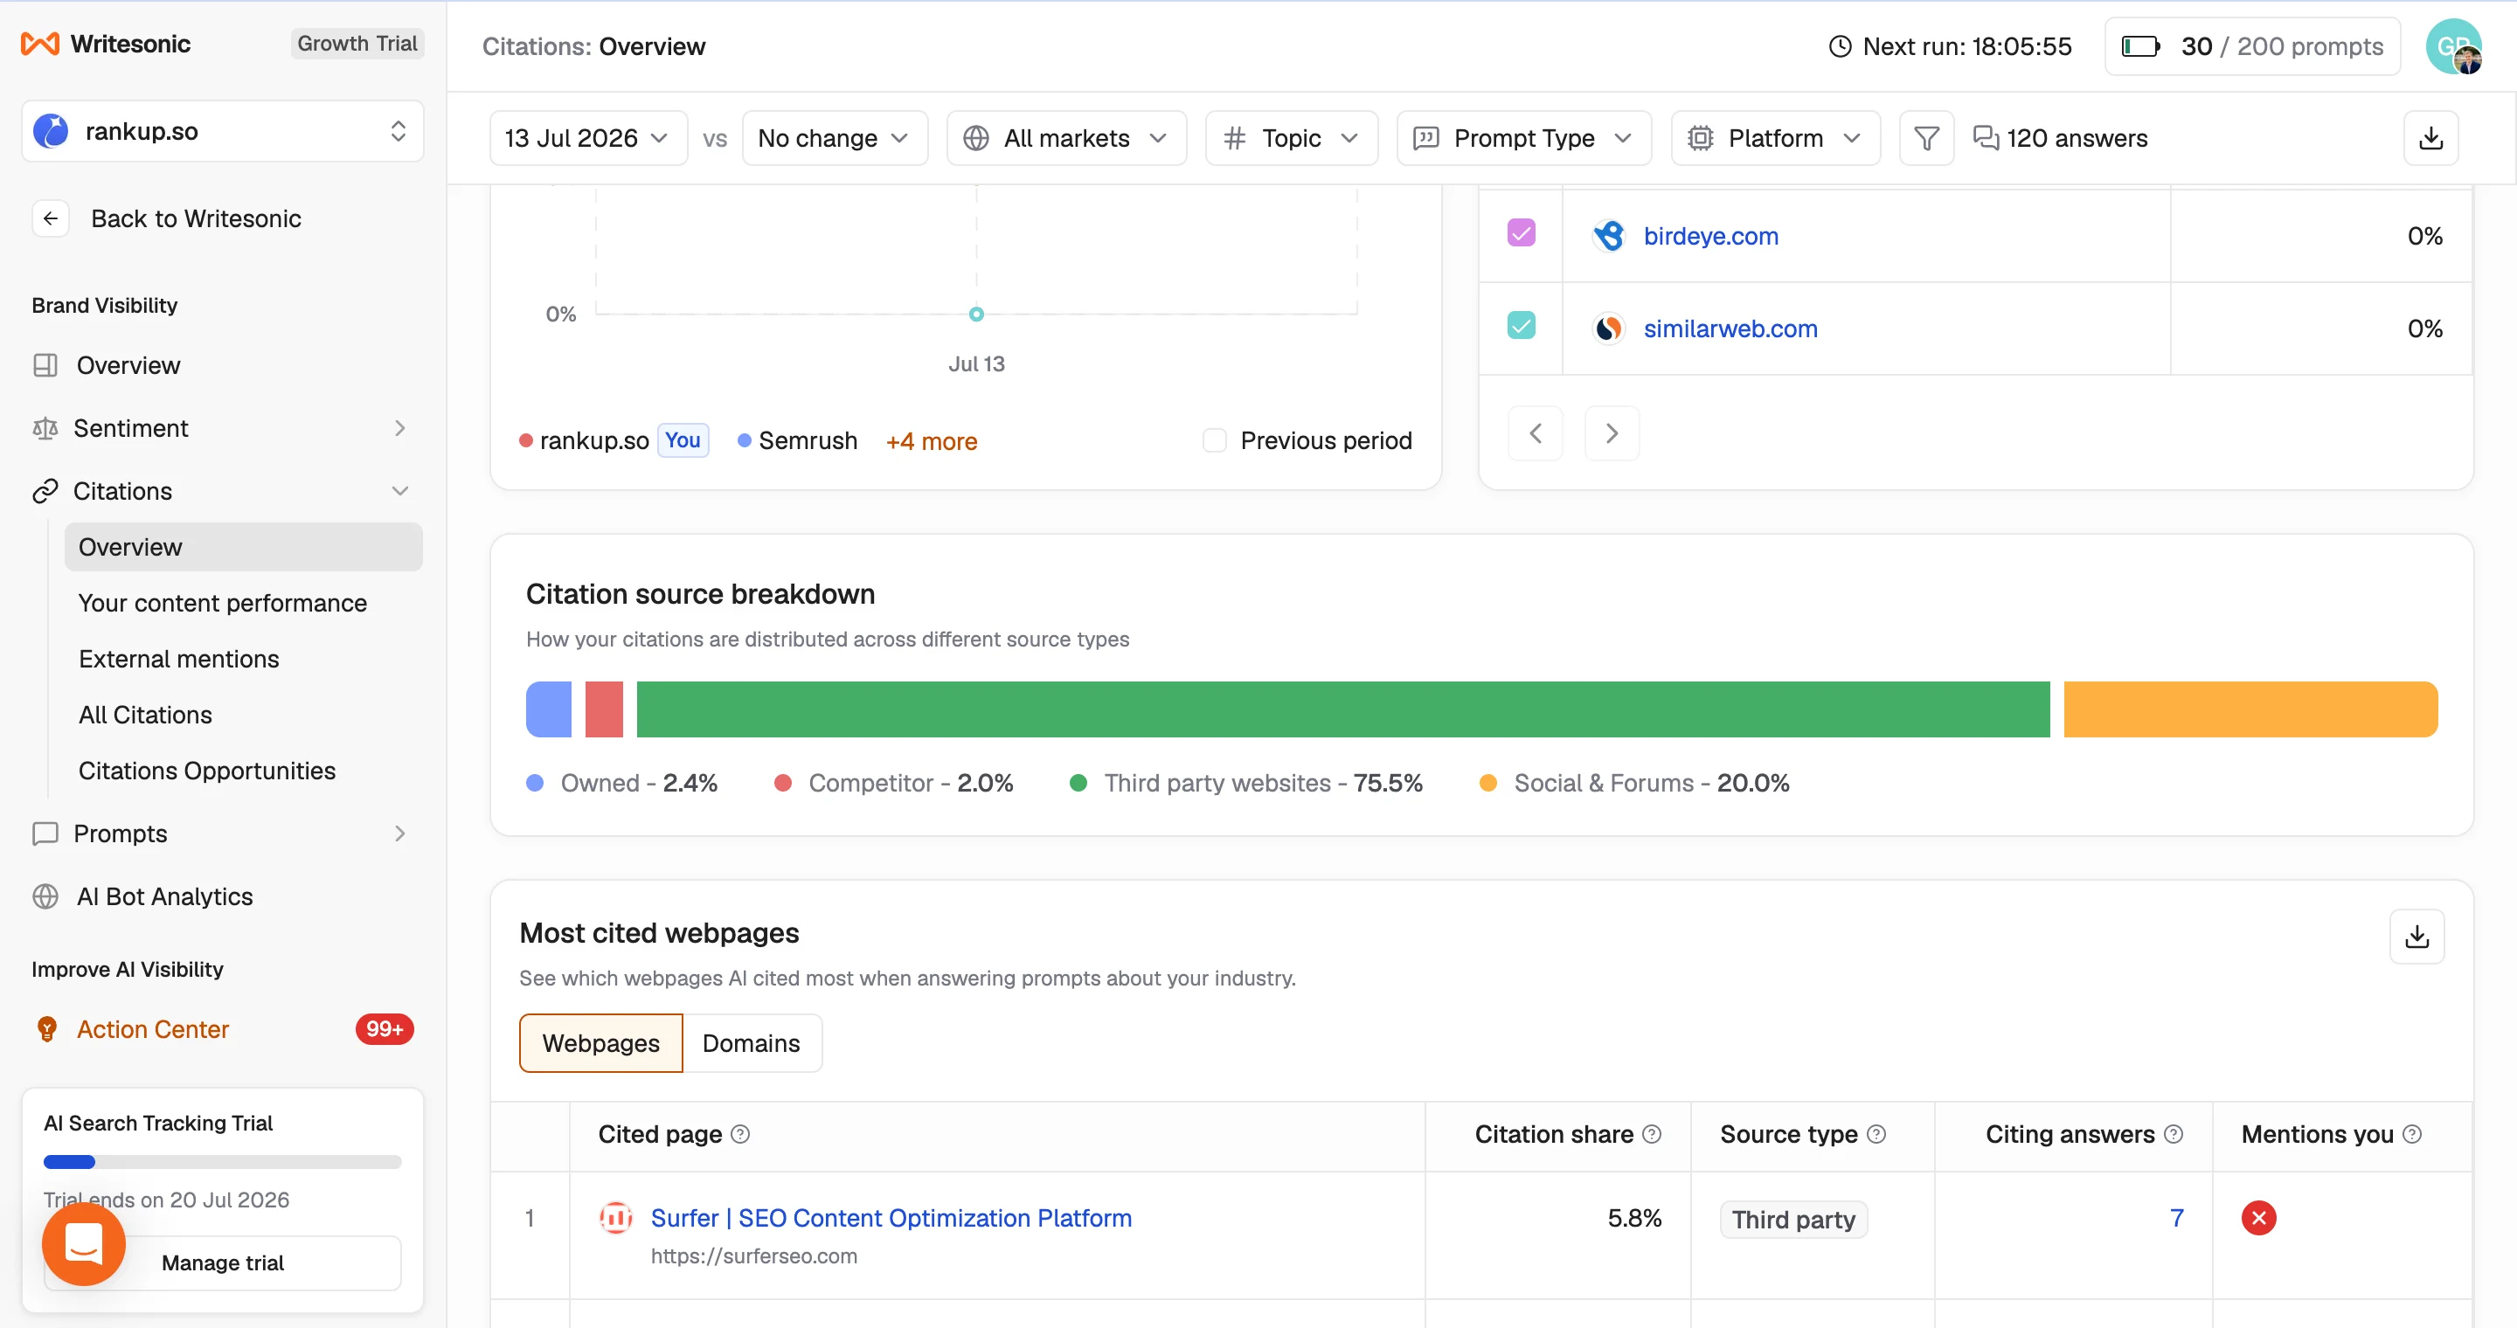Open All Citations page
The width and height of the screenshot is (2517, 1328).
[x=146, y=715]
